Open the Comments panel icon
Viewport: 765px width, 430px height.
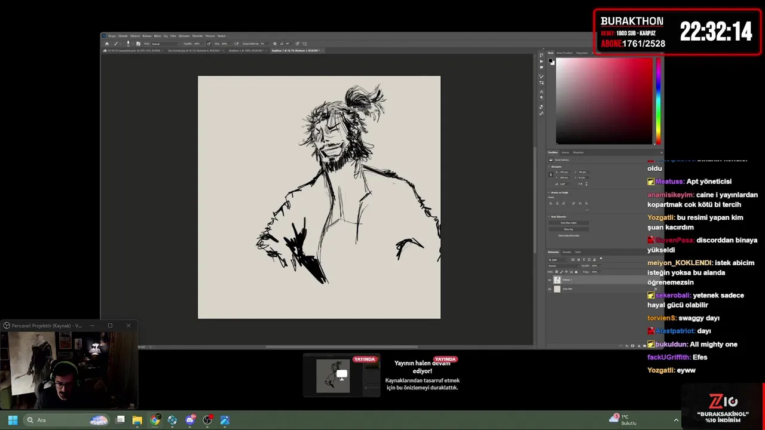tap(541, 67)
